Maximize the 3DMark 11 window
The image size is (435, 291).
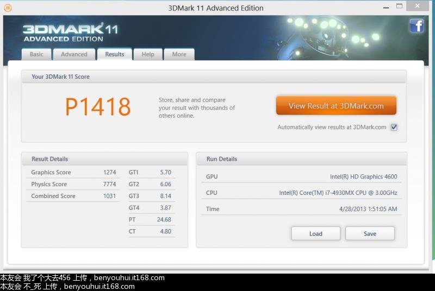399,6
